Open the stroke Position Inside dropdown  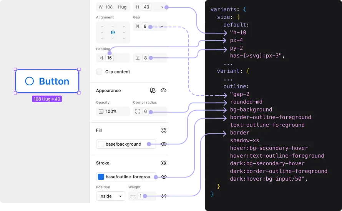111,196
